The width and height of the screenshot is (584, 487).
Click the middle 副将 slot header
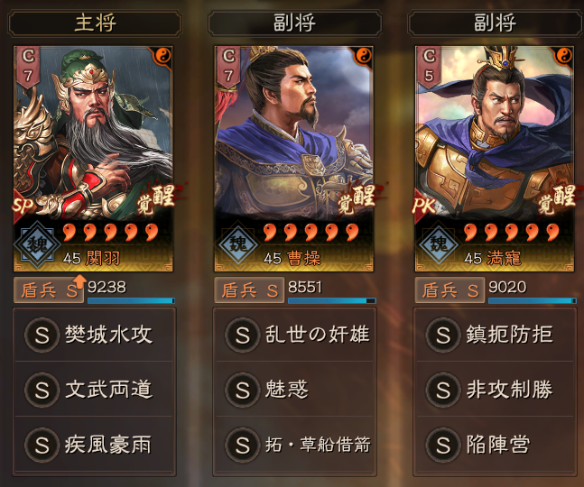[x=295, y=23]
